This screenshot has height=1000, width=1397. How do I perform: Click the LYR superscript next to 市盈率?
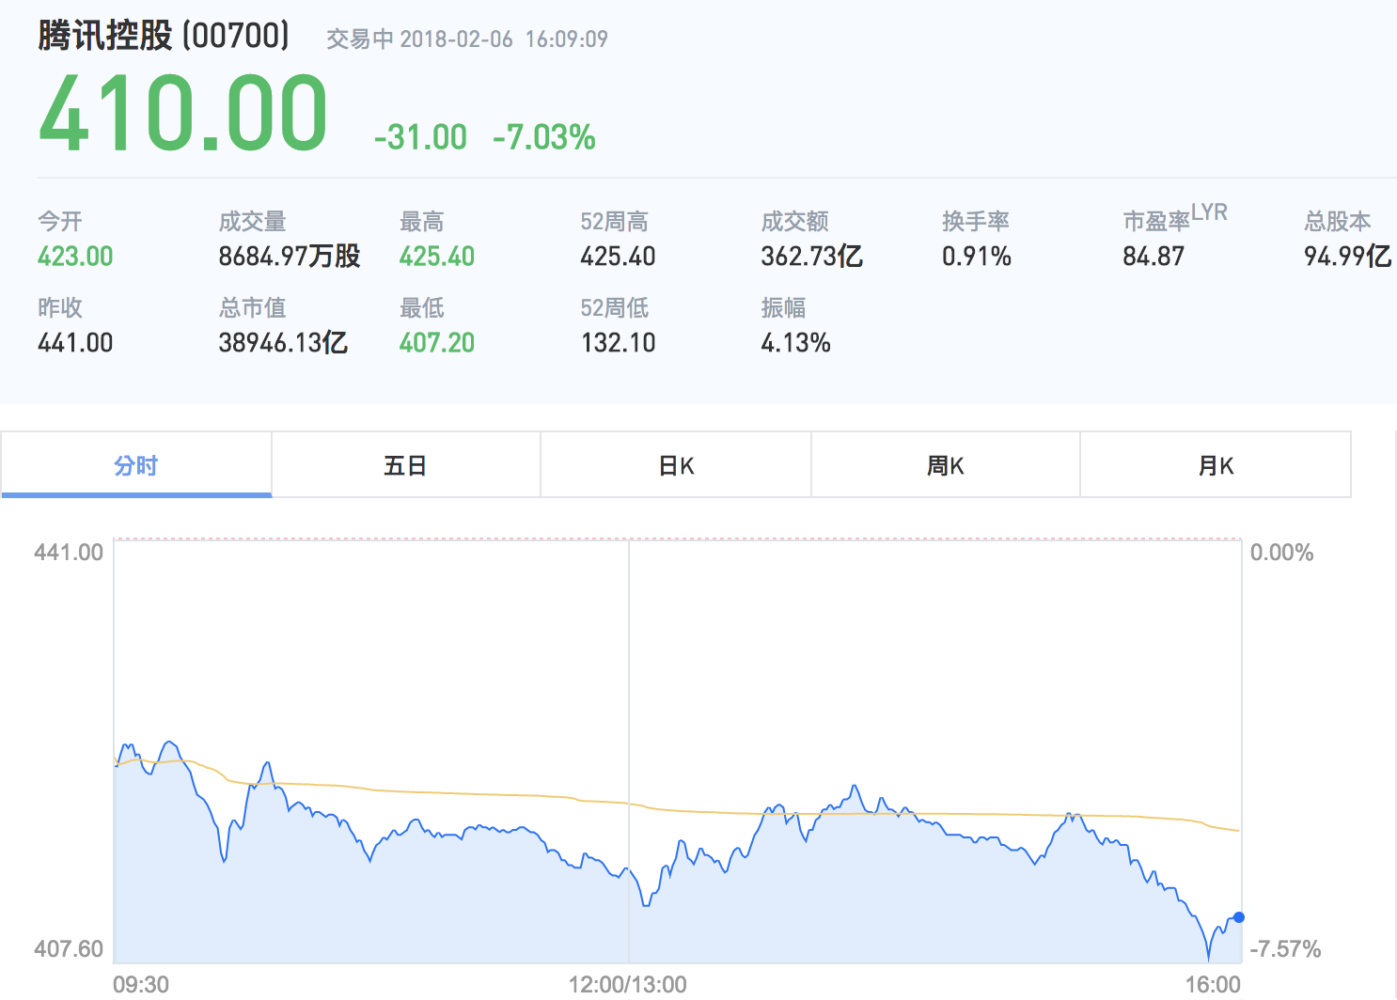[1210, 212]
